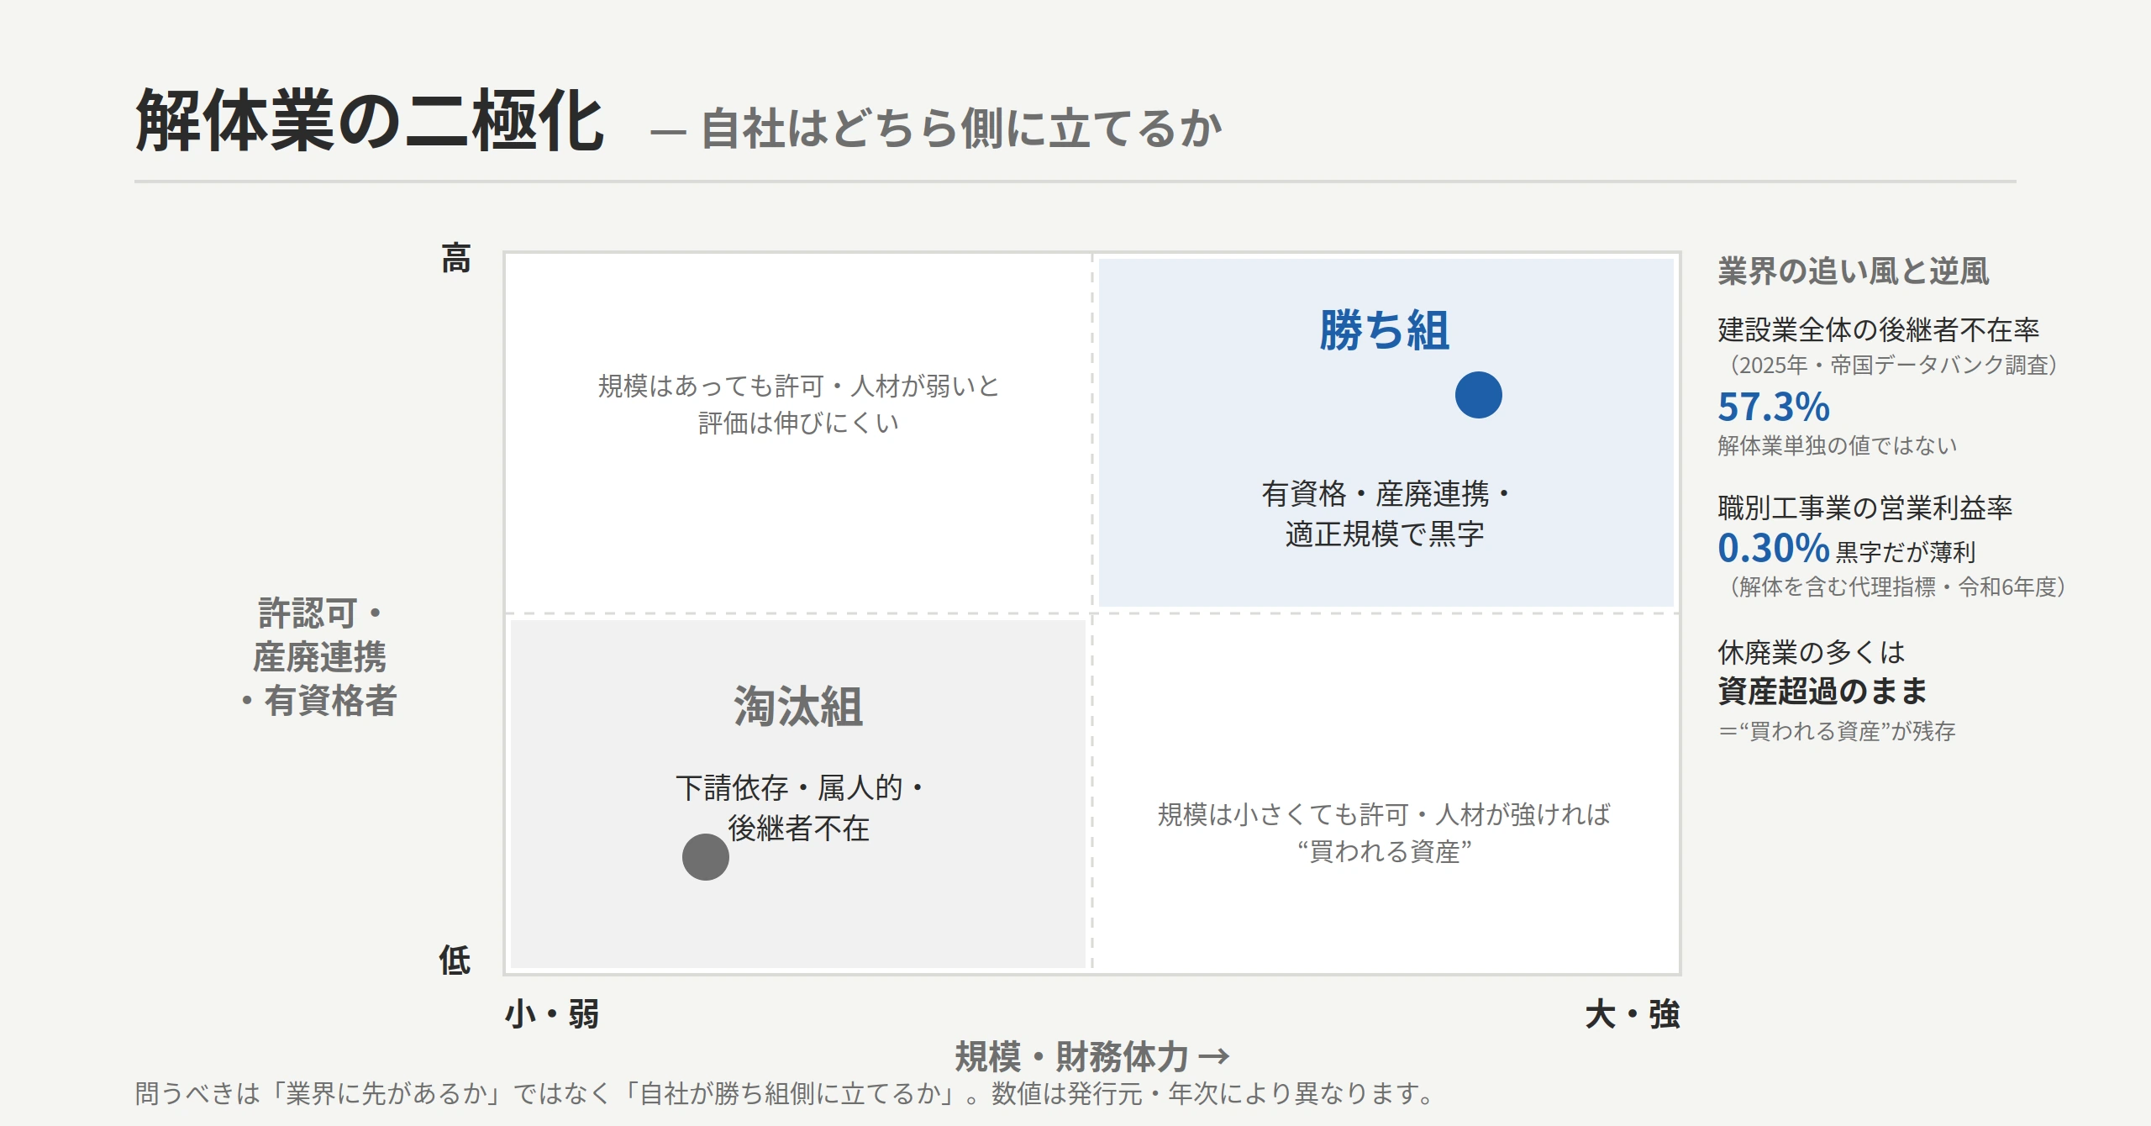Click text 職別工事業の営業利益率
2151x1126 pixels.
tap(1865, 508)
